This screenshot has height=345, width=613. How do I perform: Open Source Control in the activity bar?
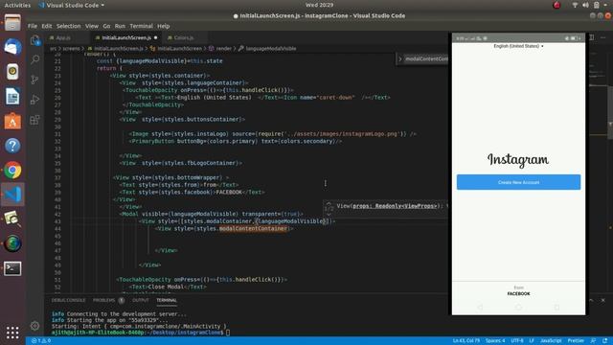point(34,80)
